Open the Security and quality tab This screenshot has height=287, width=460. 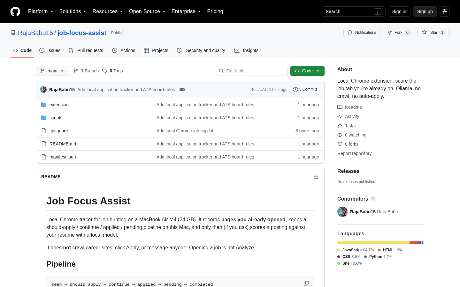tap(201, 50)
